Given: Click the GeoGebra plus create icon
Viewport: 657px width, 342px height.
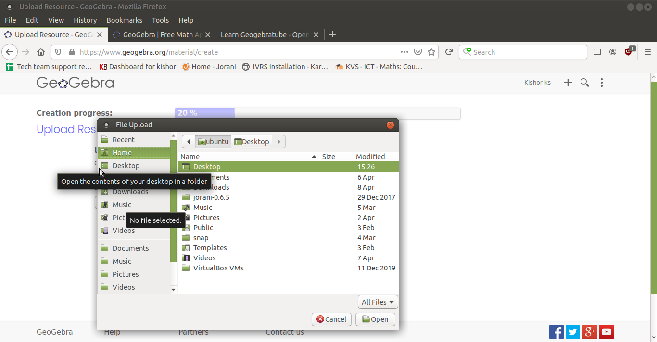Looking at the screenshot, I should pos(568,83).
